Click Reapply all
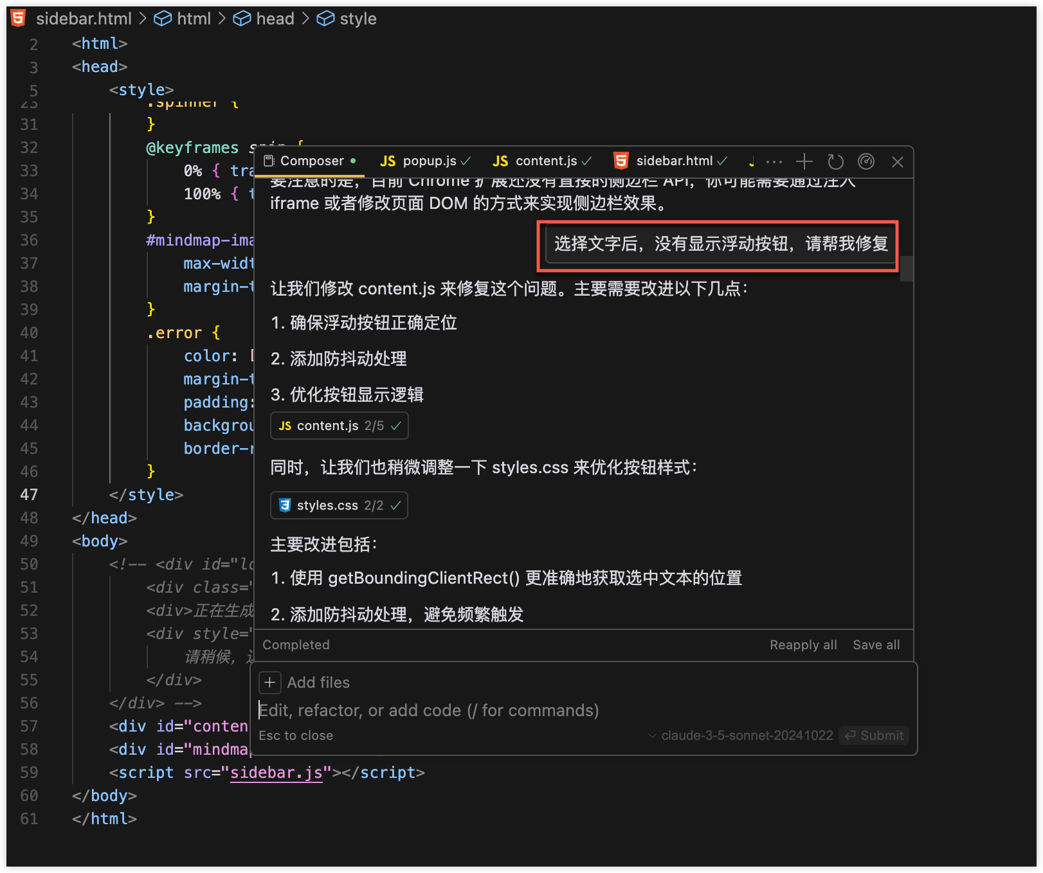This screenshot has height=873, width=1043. pyautogui.click(x=803, y=645)
